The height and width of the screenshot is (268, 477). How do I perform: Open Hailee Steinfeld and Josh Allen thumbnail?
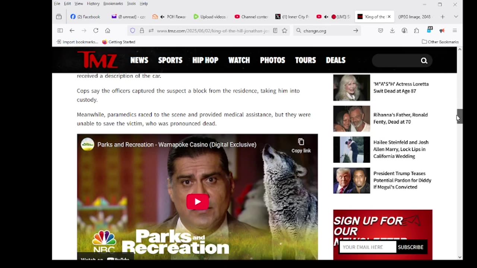coord(351,150)
